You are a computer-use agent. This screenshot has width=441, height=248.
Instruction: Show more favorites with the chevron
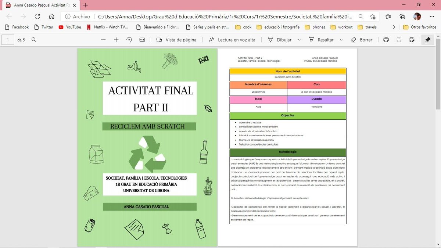pyautogui.click(x=394, y=27)
